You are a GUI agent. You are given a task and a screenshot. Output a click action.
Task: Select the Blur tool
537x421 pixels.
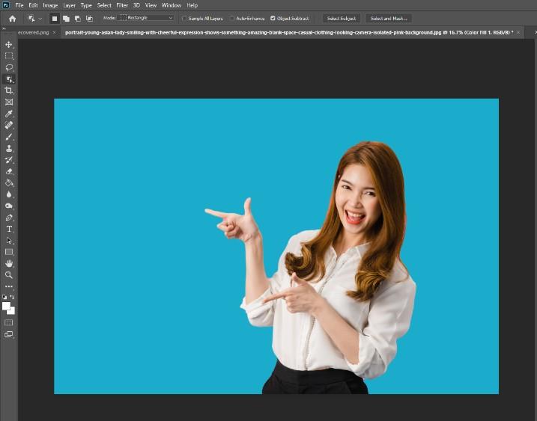click(9, 194)
